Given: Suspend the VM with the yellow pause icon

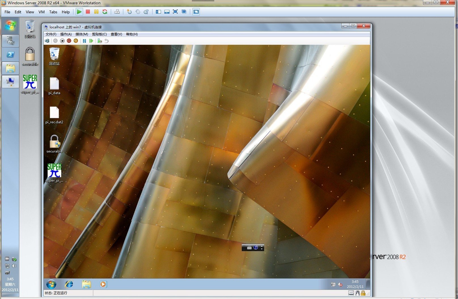Looking at the screenshot, I should tap(96, 12).
